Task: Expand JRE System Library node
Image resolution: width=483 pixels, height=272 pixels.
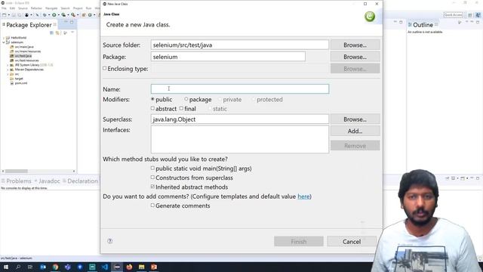Action: click(8, 65)
